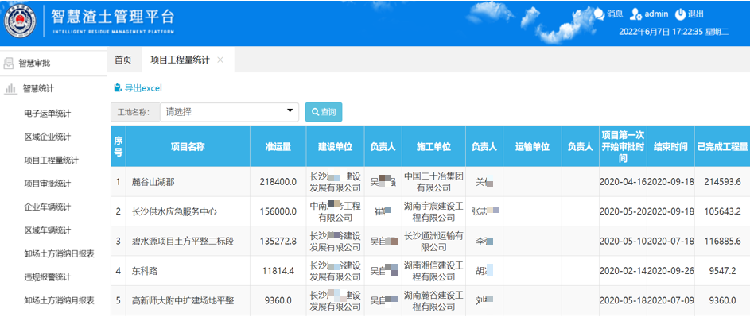Switch to the 首页 tab
The image size is (750, 317).
click(123, 60)
